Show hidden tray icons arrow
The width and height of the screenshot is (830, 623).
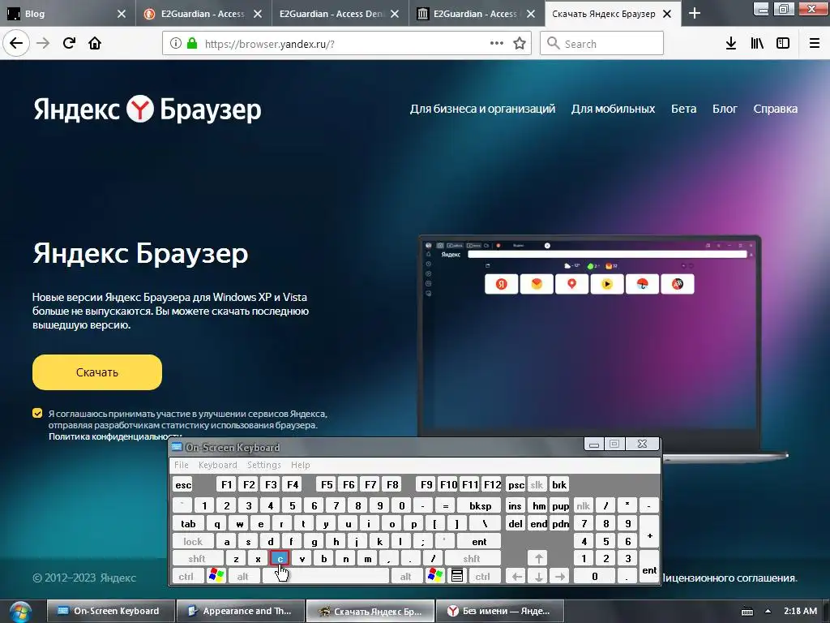point(768,611)
